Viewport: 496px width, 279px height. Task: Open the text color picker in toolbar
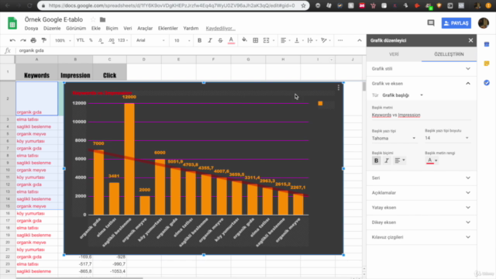pos(231,40)
